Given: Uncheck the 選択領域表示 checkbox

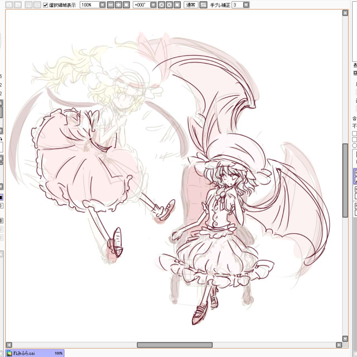Looking at the screenshot, I should 45,5.
